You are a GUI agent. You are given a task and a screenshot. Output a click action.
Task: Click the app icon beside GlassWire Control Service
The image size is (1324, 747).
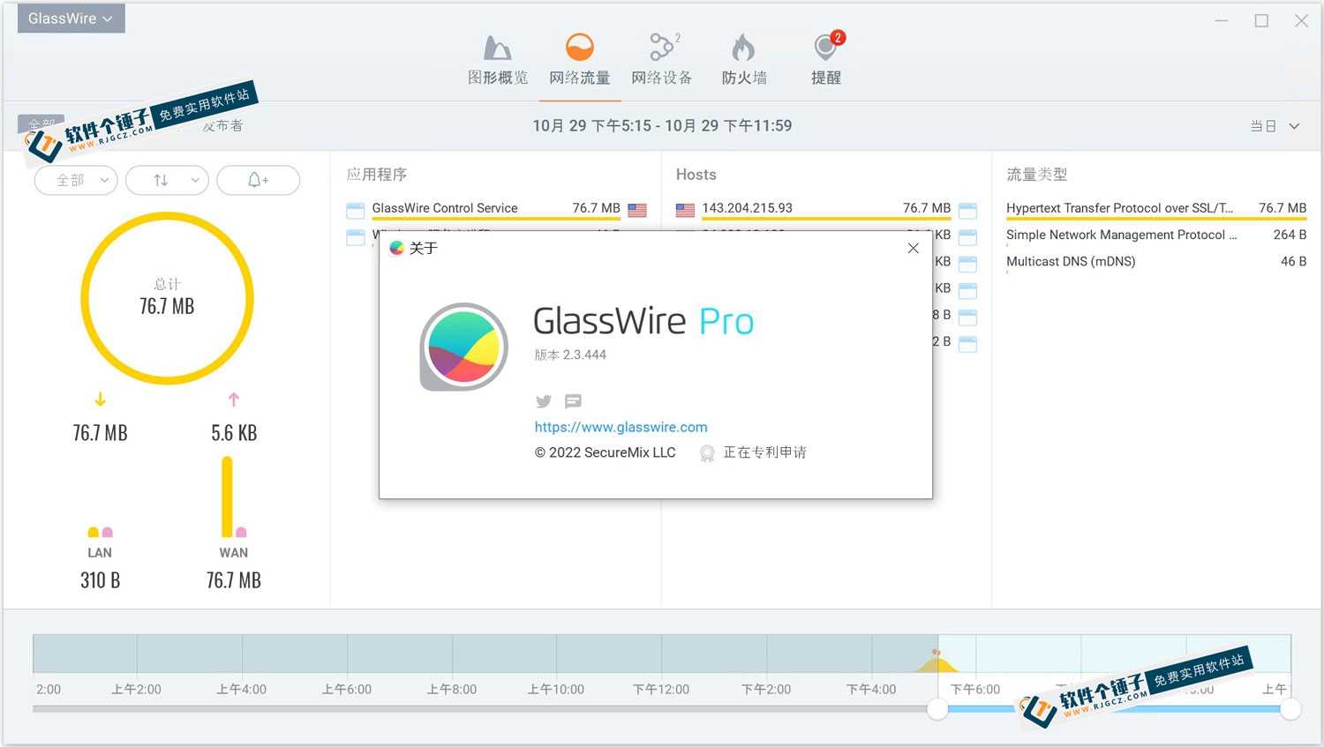(356, 210)
